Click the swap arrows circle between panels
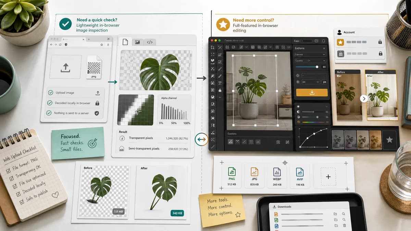 coord(201,139)
